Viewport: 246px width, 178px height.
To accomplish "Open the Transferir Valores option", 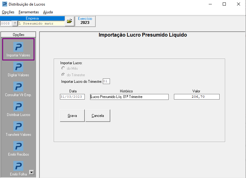I will [18, 129].
